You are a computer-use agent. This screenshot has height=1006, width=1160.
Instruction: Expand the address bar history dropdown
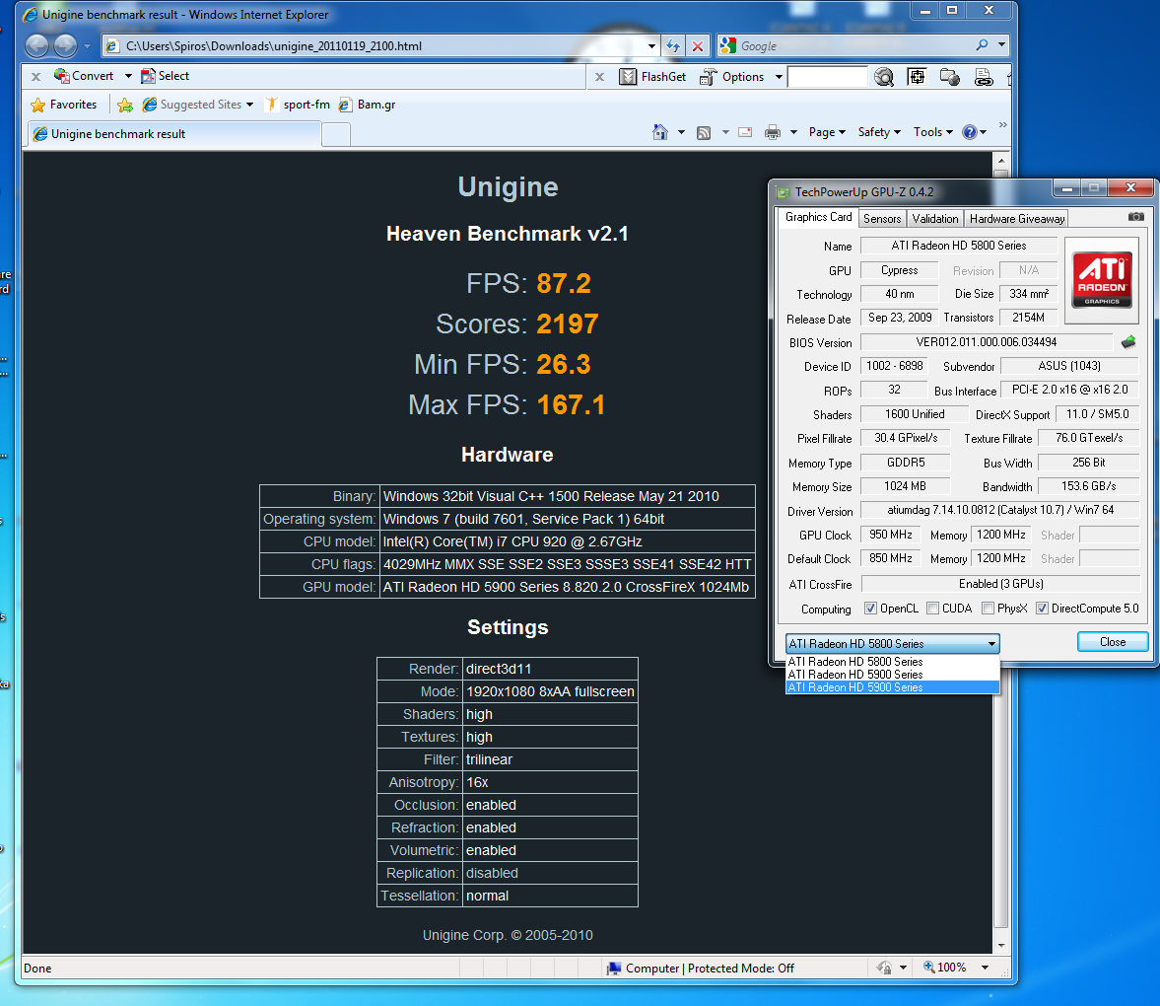click(x=651, y=46)
